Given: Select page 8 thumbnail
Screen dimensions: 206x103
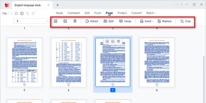Looking at the screenshot, I should click(x=157, y=62).
